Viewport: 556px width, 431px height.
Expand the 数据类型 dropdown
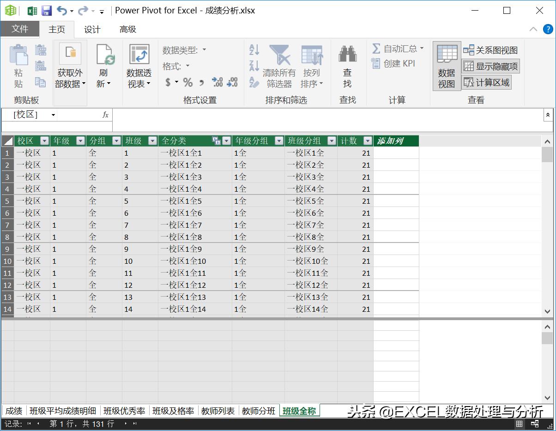click(x=204, y=50)
